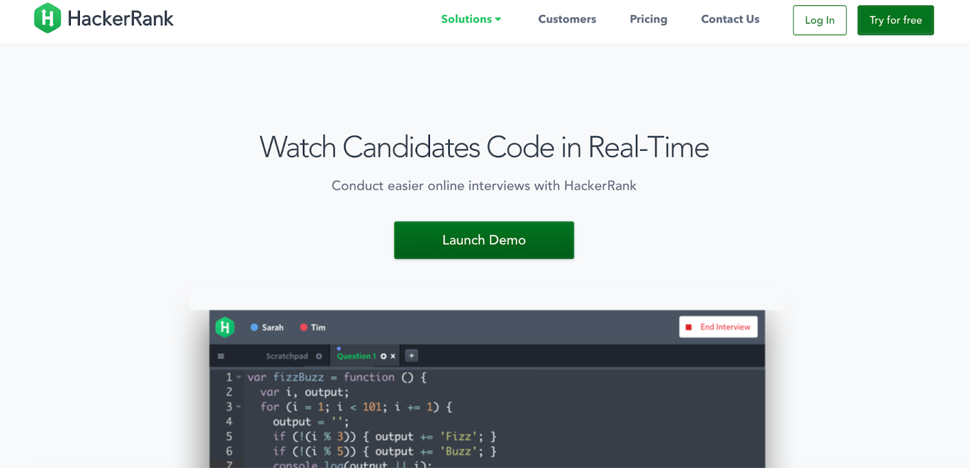Open the Solutions dropdown menu
The width and height of the screenshot is (969, 468).
(471, 19)
